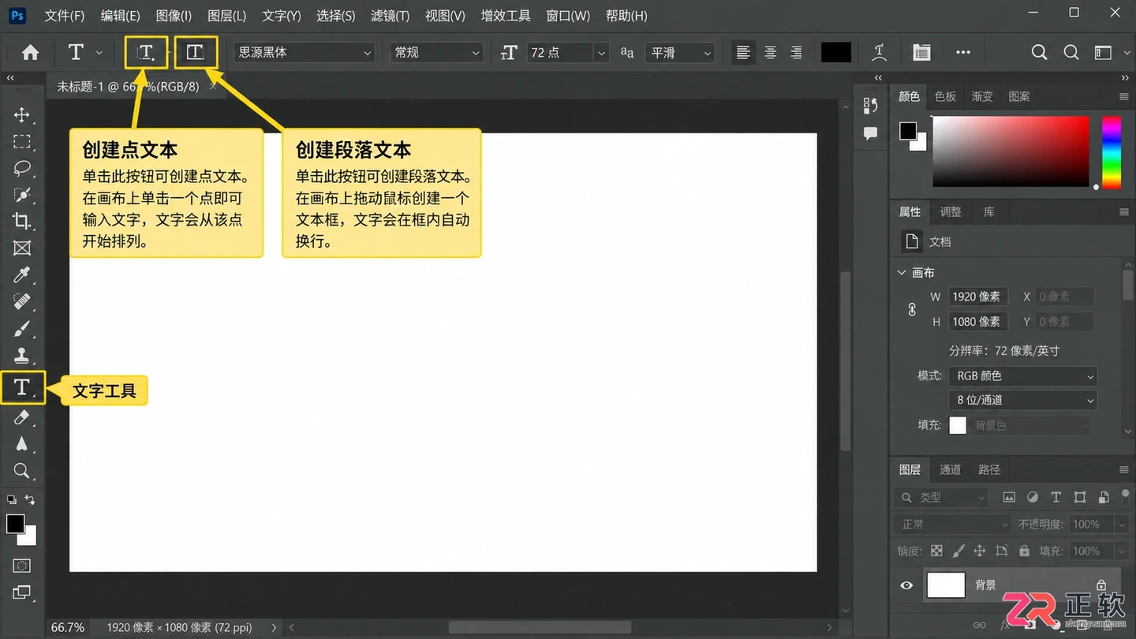Select the Move tool in the left toolbar
The height and width of the screenshot is (639, 1136).
(22, 115)
